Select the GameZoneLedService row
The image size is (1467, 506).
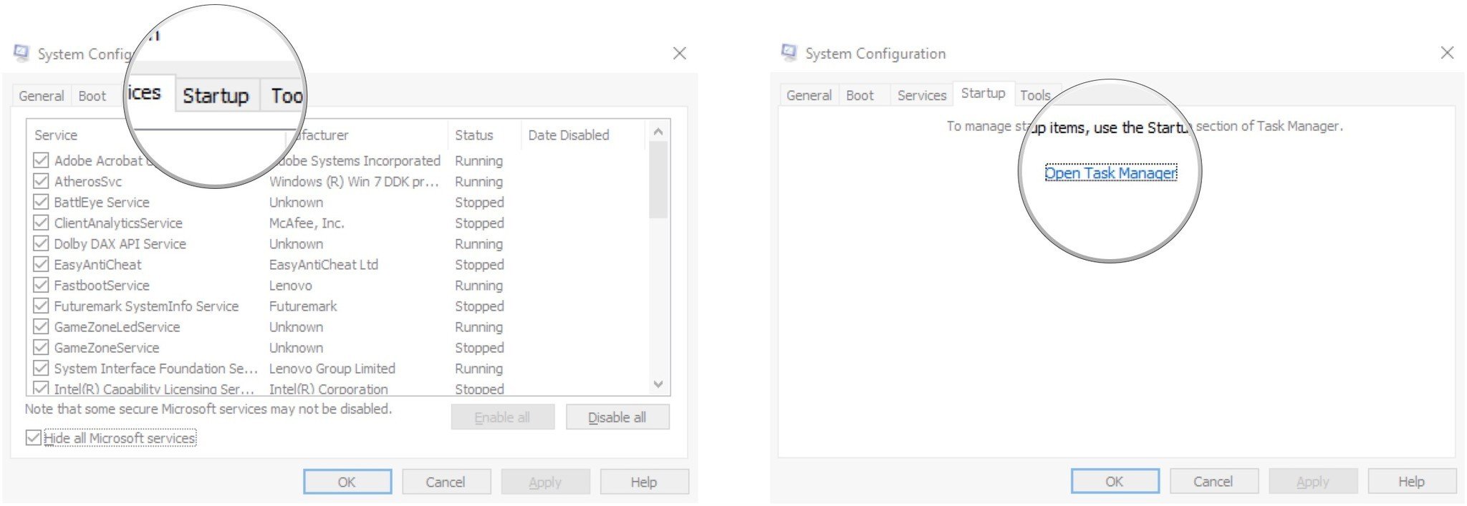(117, 327)
